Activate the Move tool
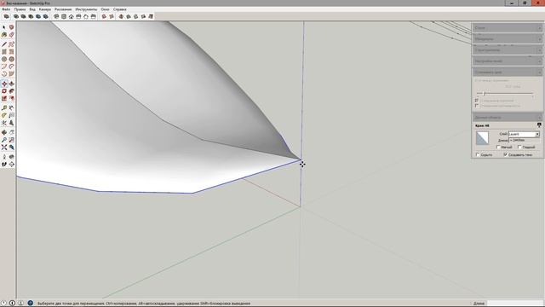The width and height of the screenshot is (545, 307). pos(4,84)
